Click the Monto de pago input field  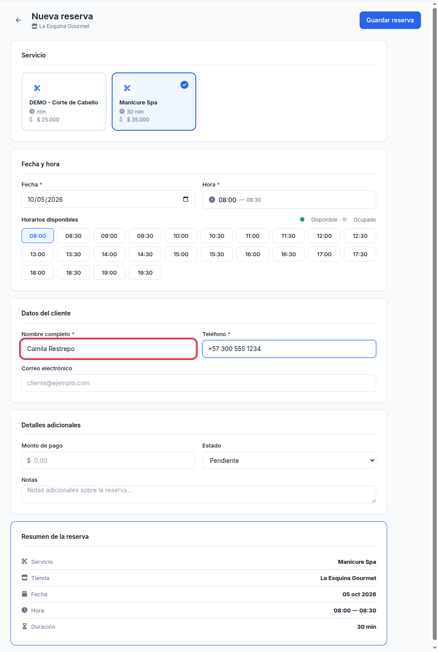108,460
